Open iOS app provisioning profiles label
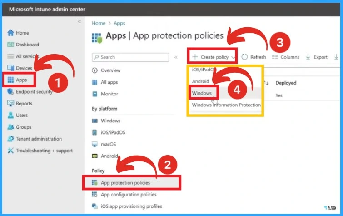The image size is (343, 216). (131, 206)
